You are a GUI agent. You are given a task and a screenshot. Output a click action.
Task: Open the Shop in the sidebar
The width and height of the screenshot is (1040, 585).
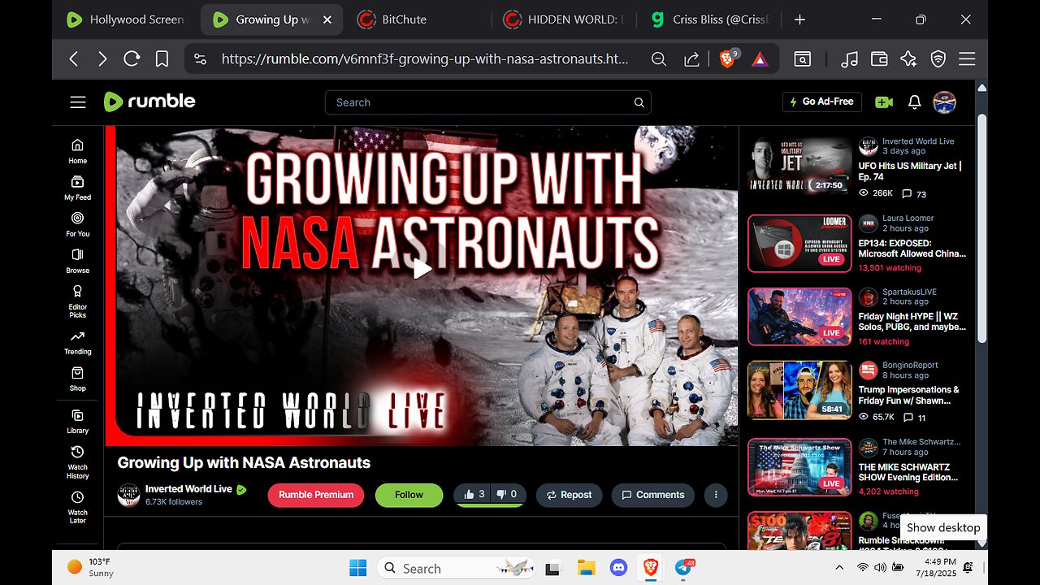(77, 378)
